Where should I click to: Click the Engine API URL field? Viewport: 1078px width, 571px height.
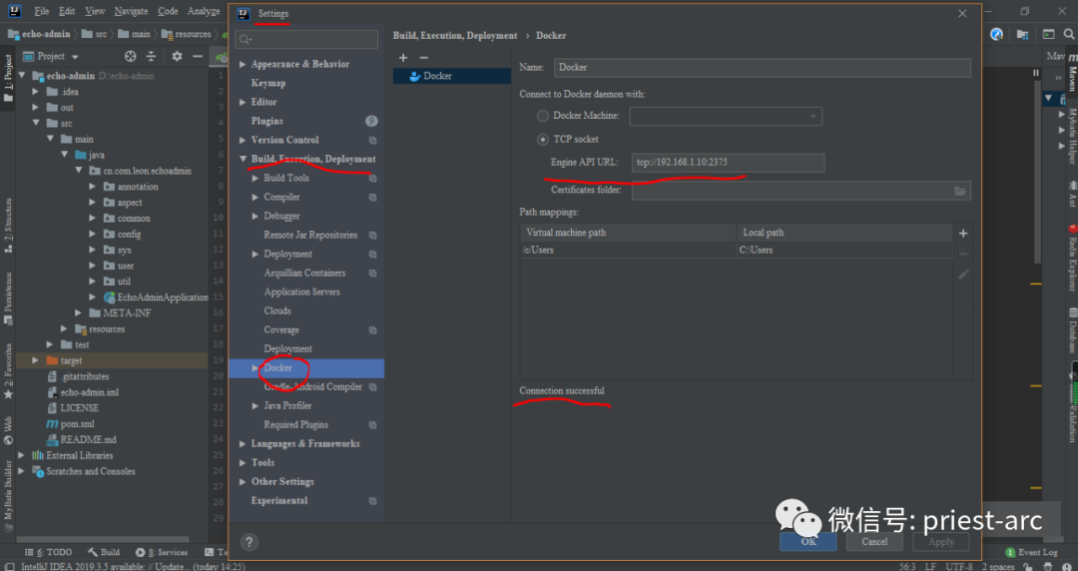click(x=728, y=163)
